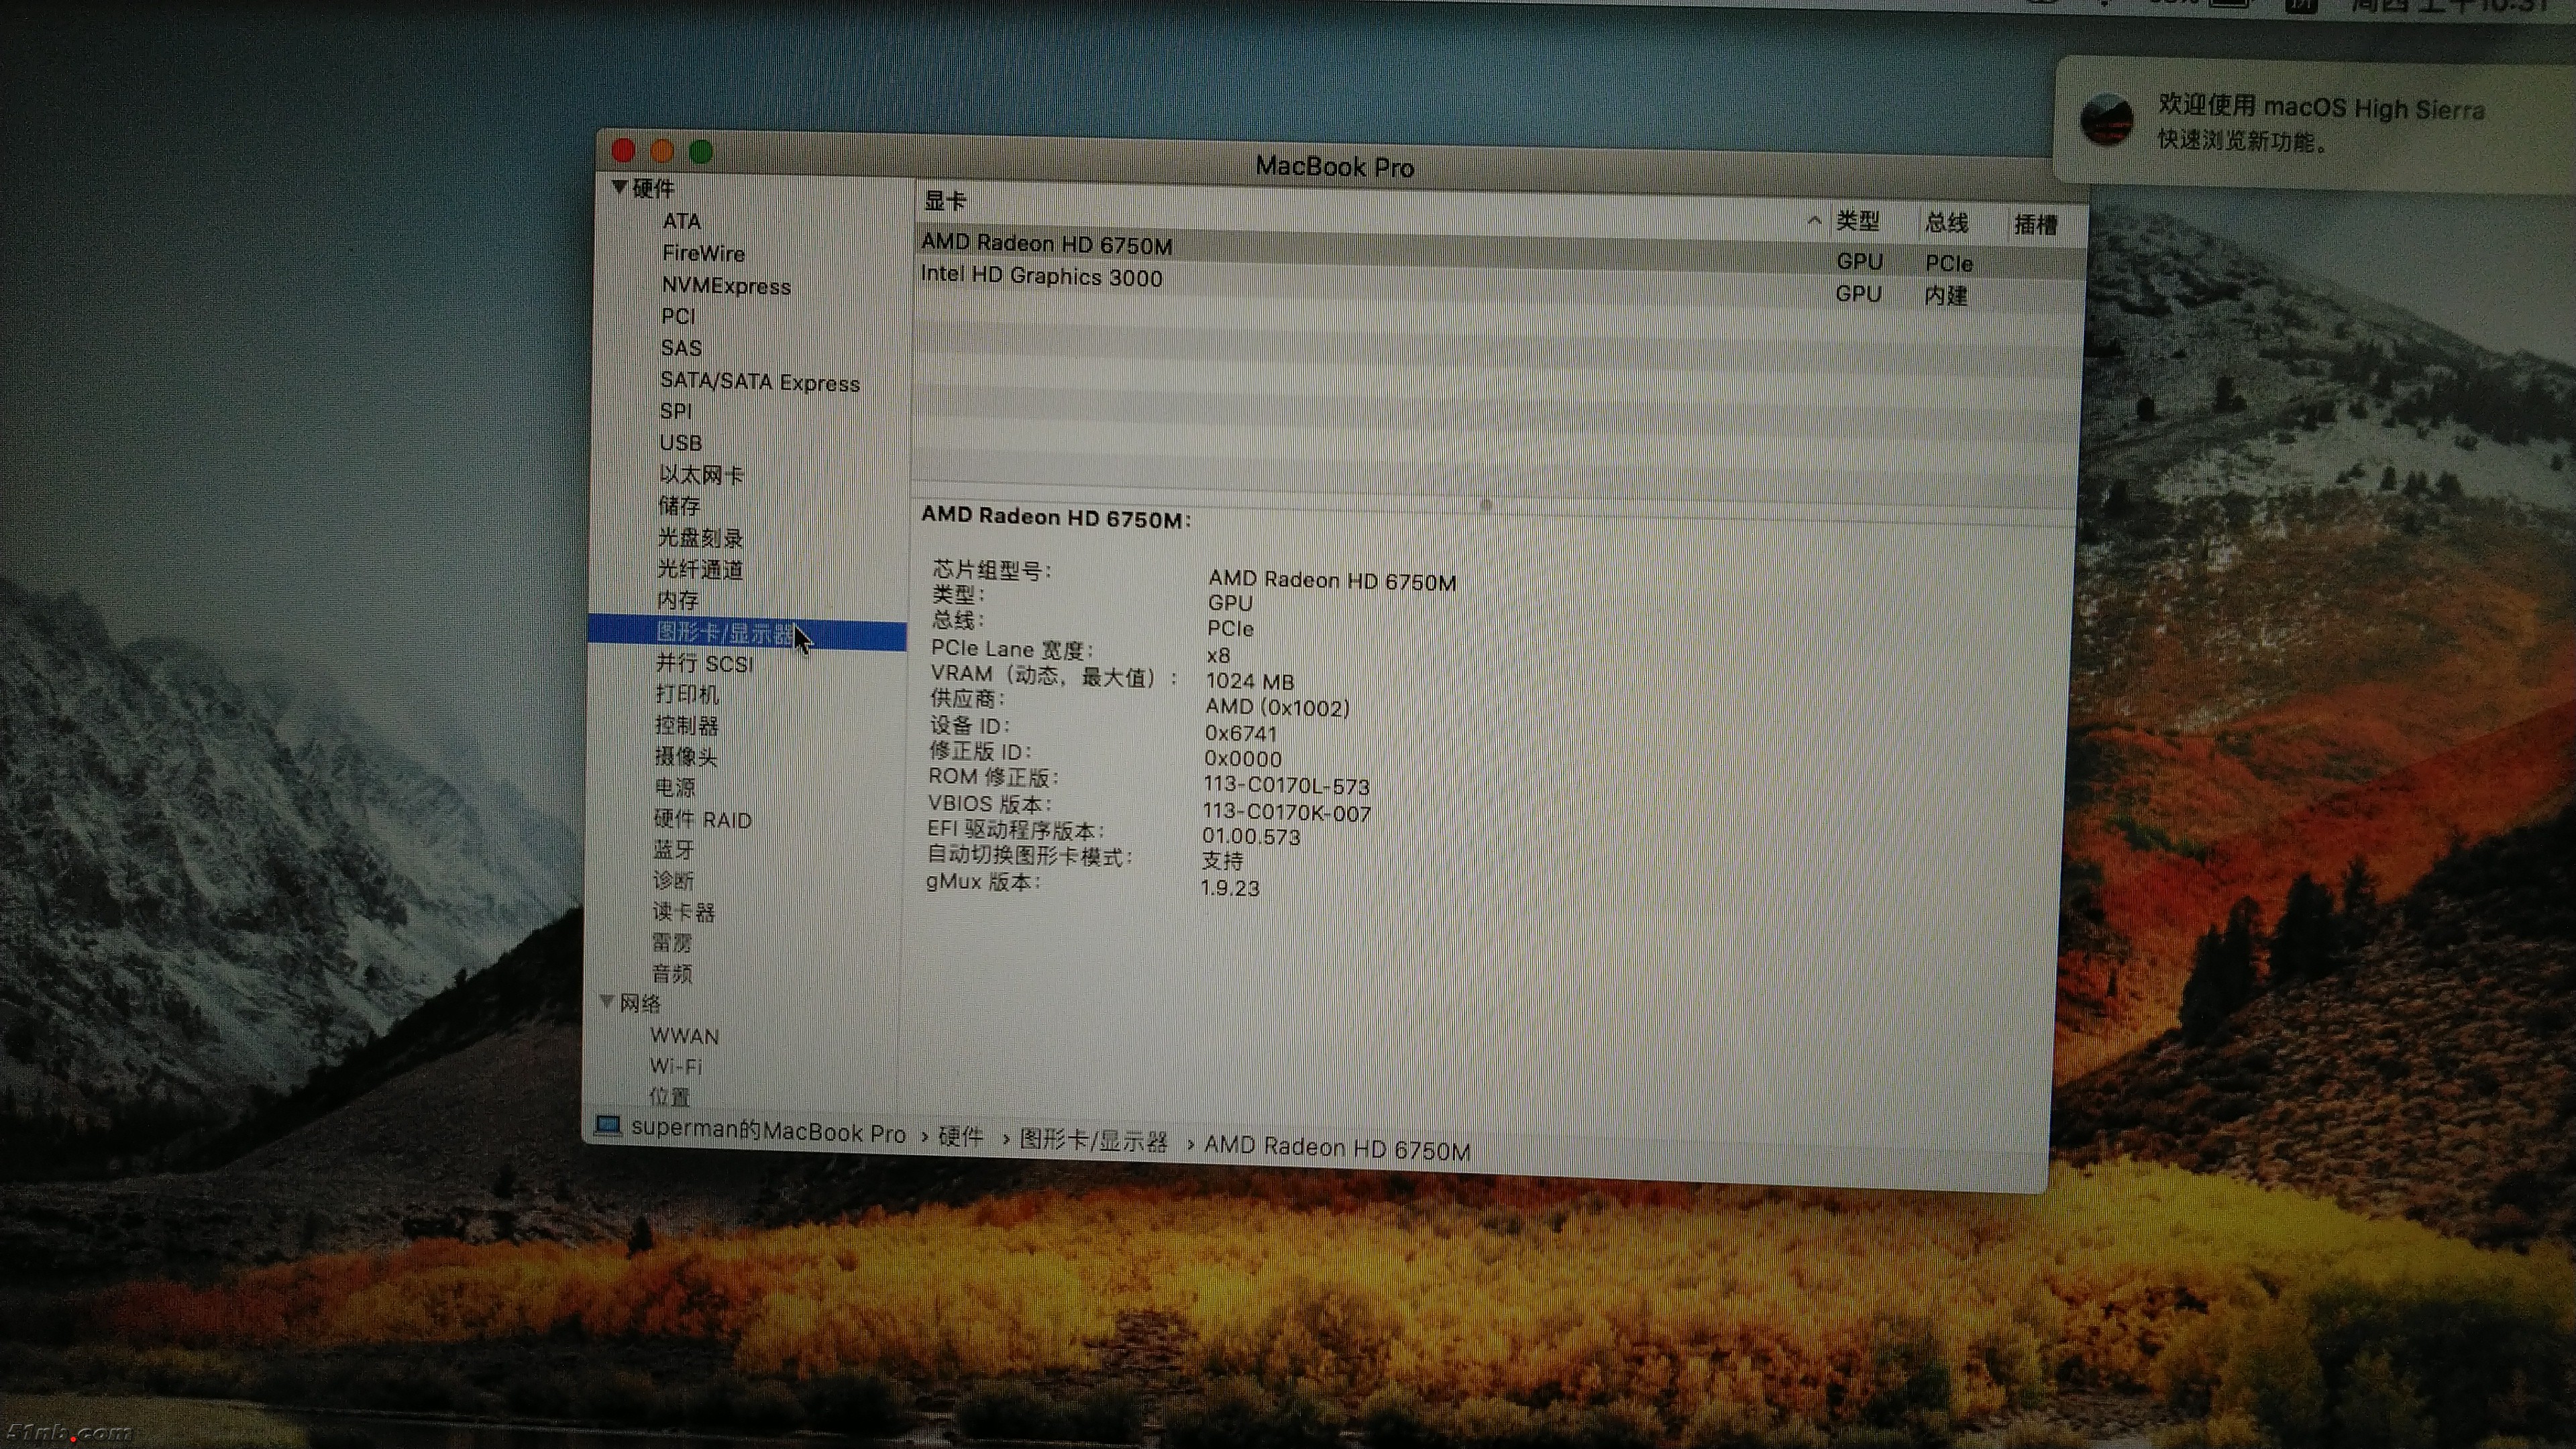Select SATA/SATA Express in sidebar
Image resolution: width=2576 pixels, height=1449 pixels.
point(759,382)
